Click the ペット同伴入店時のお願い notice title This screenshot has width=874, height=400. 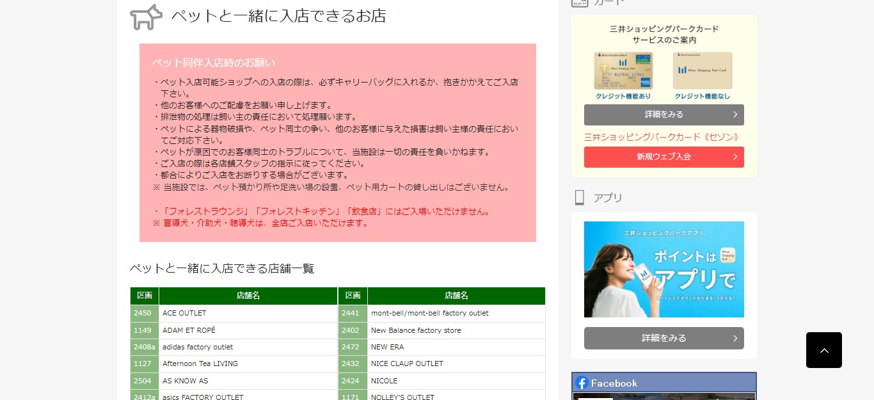(x=214, y=63)
